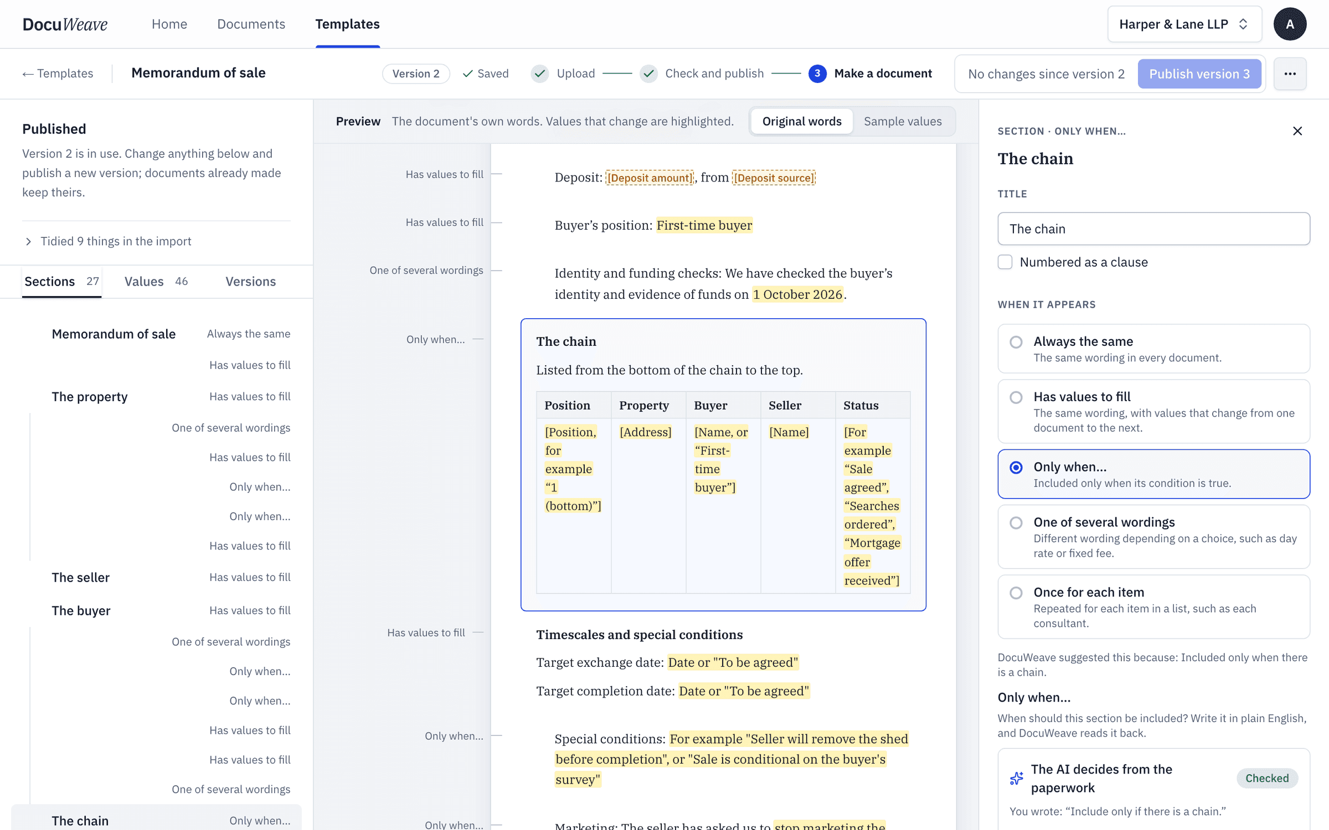Select the Has values to fill option

coord(1153,411)
